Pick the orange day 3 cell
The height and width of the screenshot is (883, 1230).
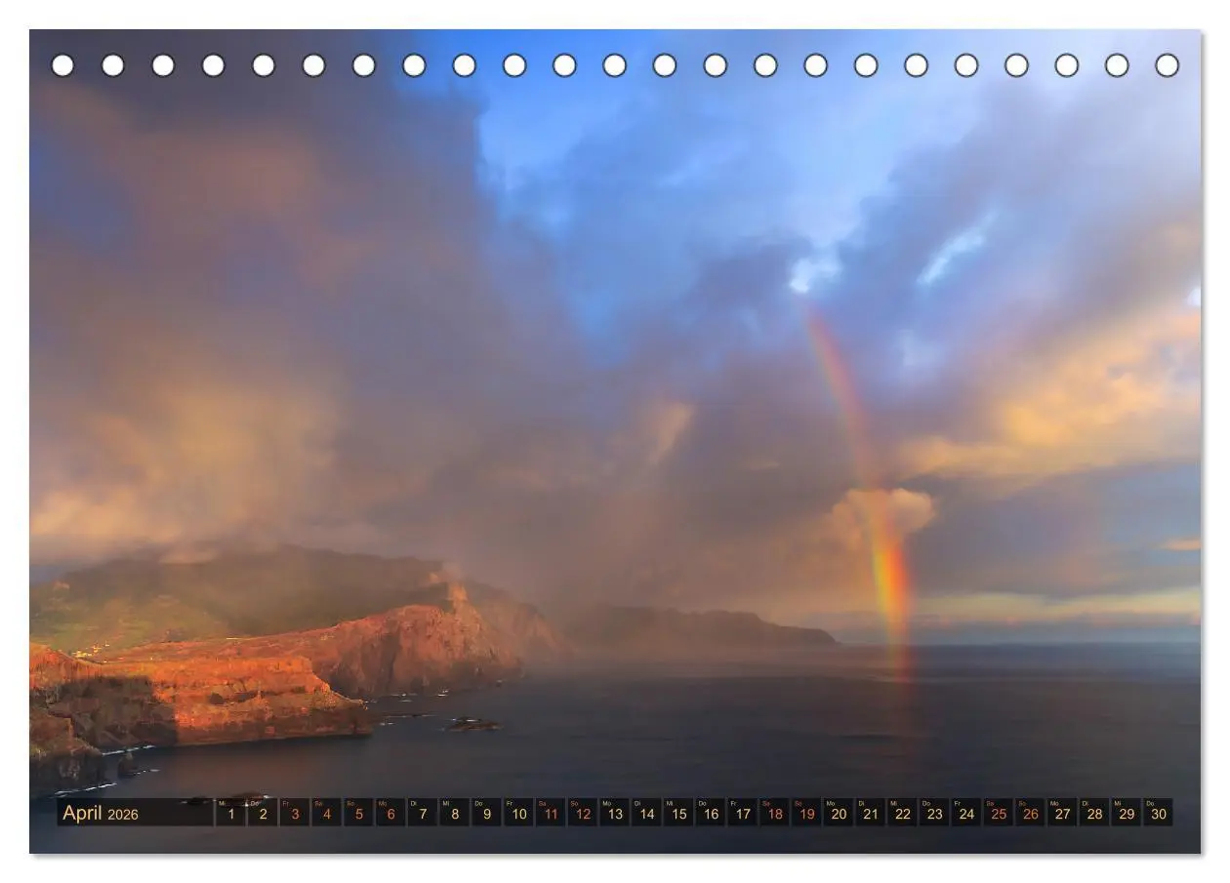click(x=295, y=812)
